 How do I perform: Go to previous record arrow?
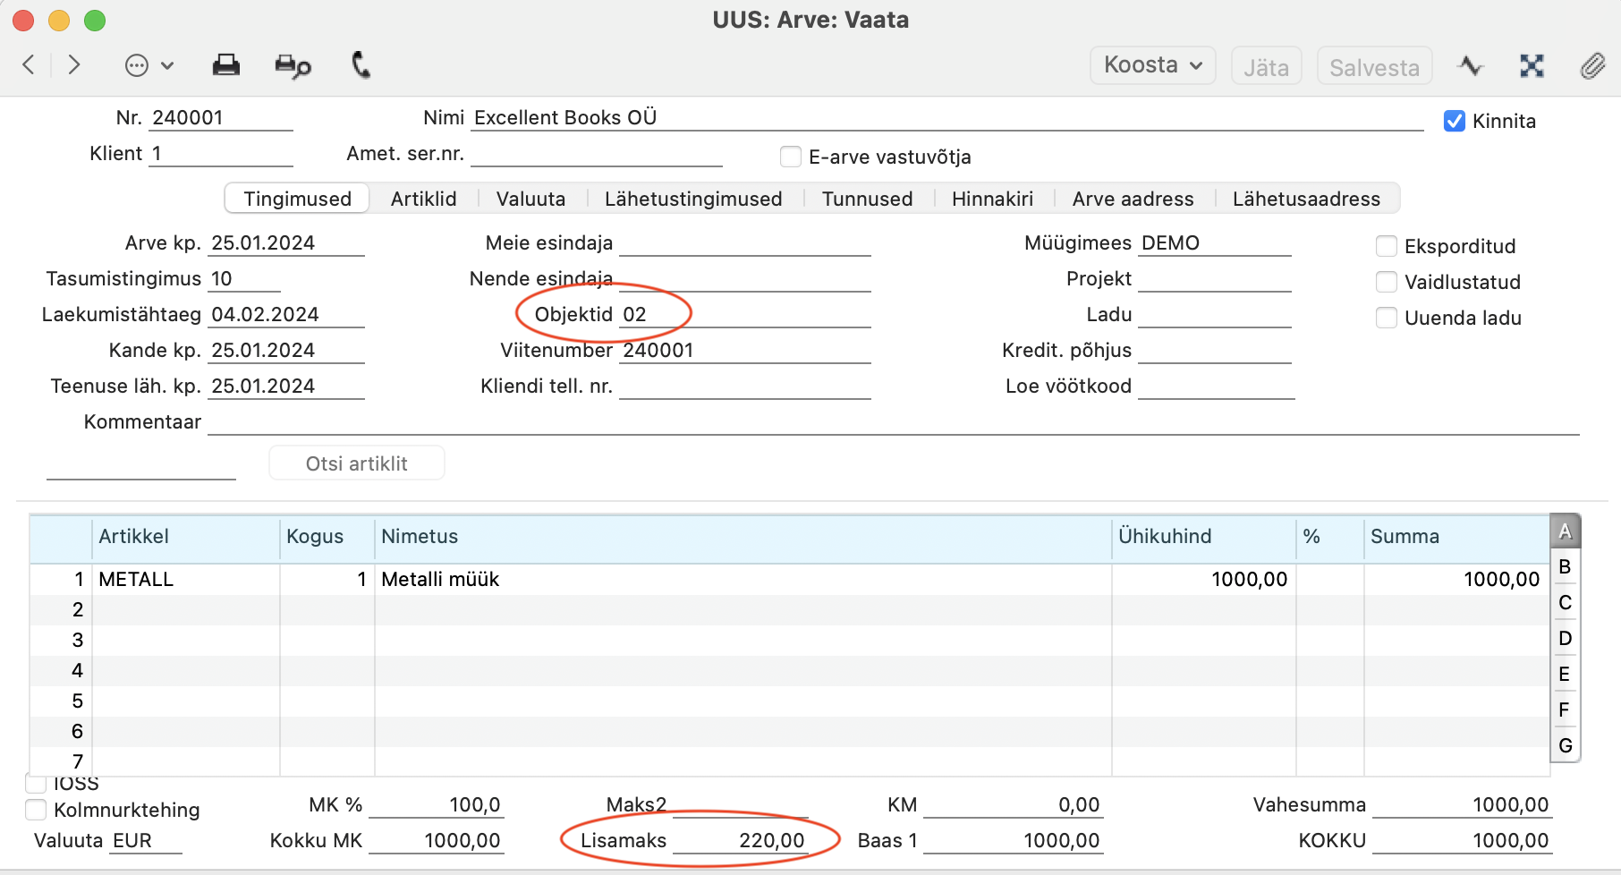(x=29, y=64)
